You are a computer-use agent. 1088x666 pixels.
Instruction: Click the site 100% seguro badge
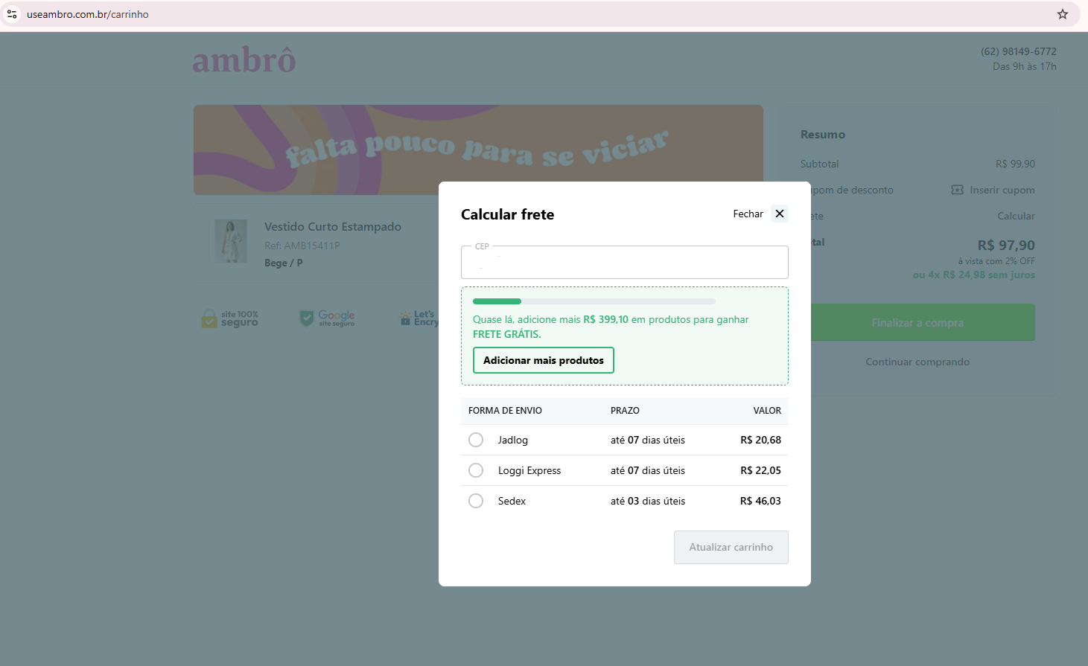tap(230, 319)
